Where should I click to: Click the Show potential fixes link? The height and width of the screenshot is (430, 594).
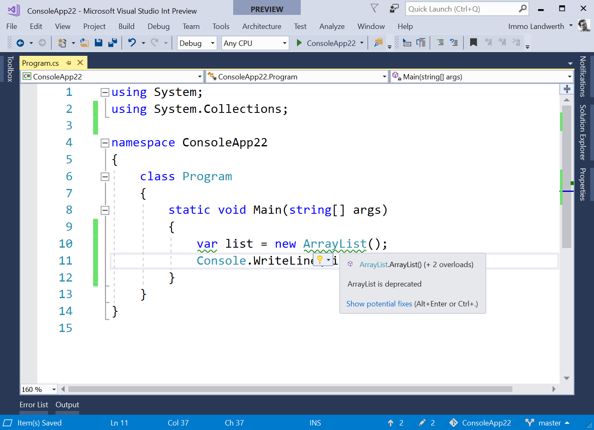[379, 304]
